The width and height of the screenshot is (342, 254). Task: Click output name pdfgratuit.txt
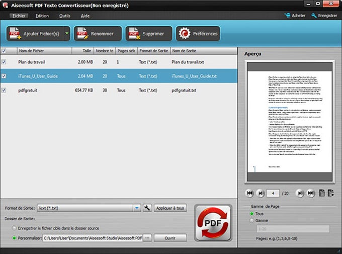click(184, 91)
